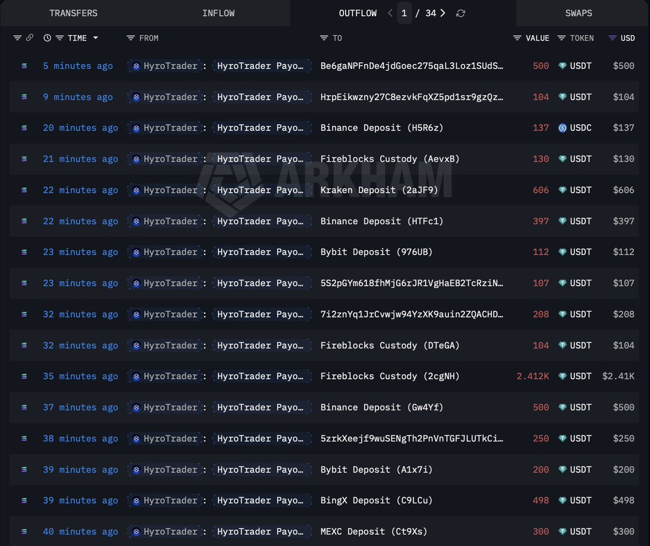Open BingX Deposit (C9LCu) recipient
This screenshot has width=650, height=546.
point(376,501)
